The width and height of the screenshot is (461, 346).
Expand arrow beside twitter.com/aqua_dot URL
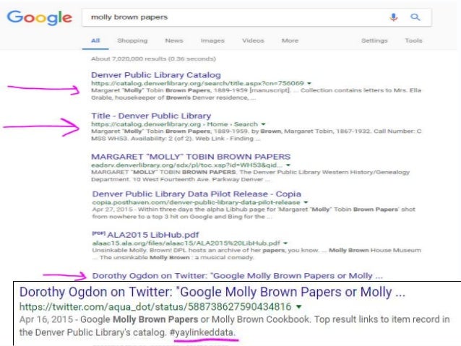298,307
